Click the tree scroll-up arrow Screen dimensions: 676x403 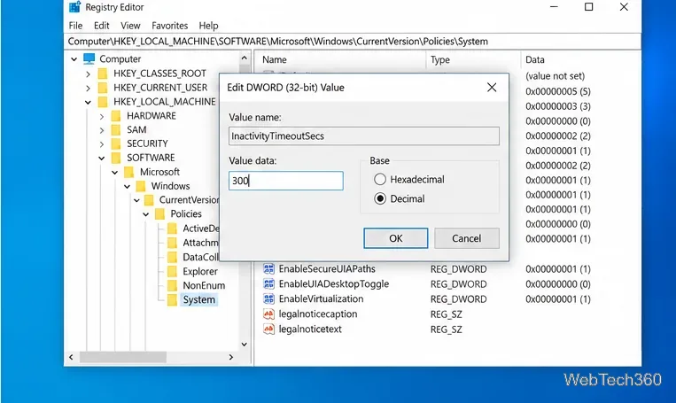pos(244,58)
